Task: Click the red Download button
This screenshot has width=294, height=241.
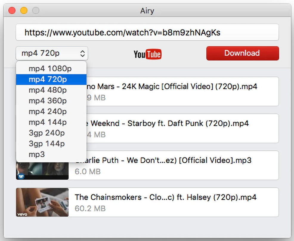Action: [x=243, y=53]
